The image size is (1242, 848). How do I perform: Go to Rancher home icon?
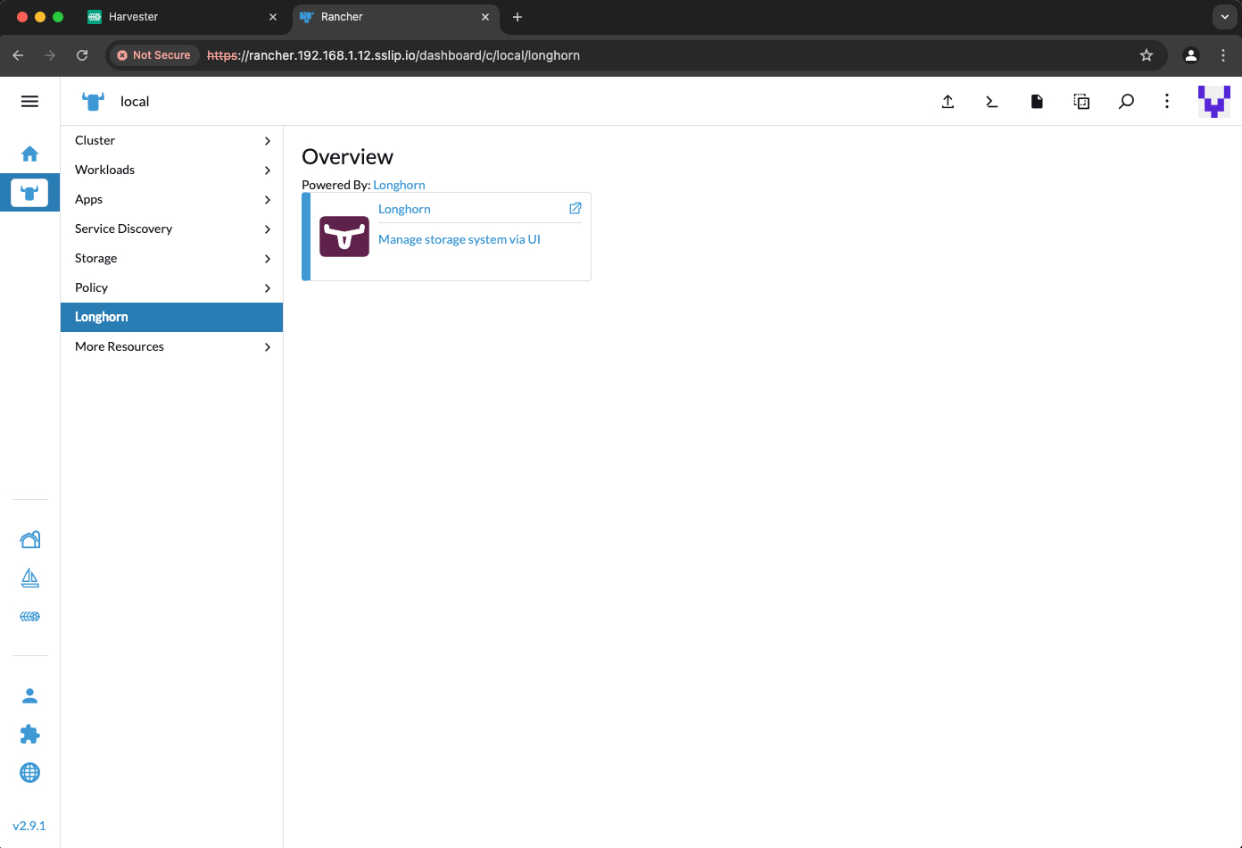pos(29,154)
